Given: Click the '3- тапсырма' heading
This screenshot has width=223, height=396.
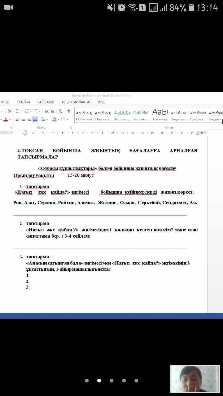Looking at the screenshot, I should pos(34,257).
